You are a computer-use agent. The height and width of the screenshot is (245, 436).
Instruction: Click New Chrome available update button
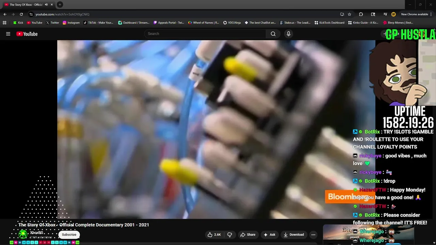coord(414,14)
